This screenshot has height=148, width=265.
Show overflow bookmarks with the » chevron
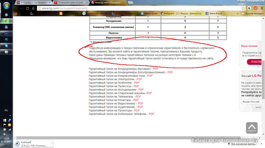238,14
